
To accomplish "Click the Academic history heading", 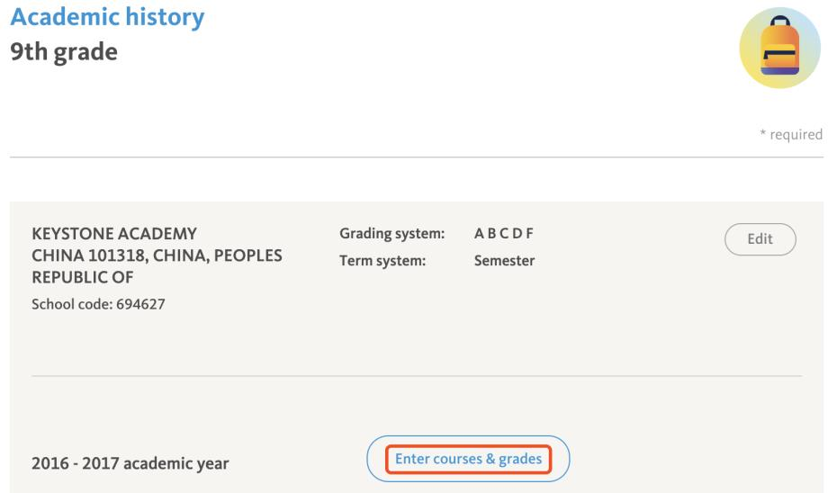I will tap(106, 16).
